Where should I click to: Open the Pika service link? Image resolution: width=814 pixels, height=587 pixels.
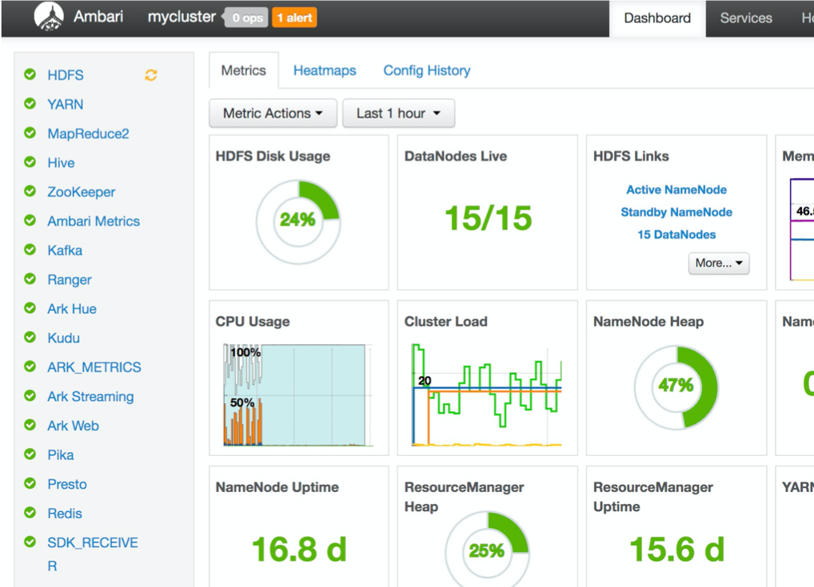coord(61,454)
